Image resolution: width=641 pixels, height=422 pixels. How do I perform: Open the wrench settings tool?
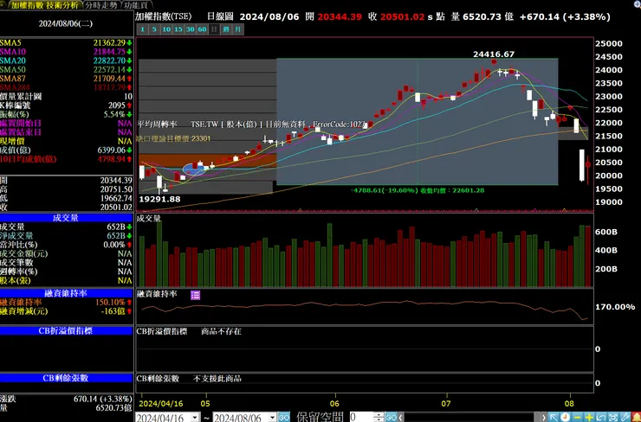pyautogui.click(x=625, y=417)
